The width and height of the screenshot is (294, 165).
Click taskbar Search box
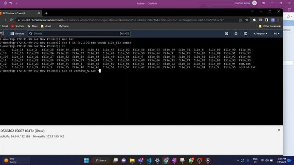click(x=101, y=160)
